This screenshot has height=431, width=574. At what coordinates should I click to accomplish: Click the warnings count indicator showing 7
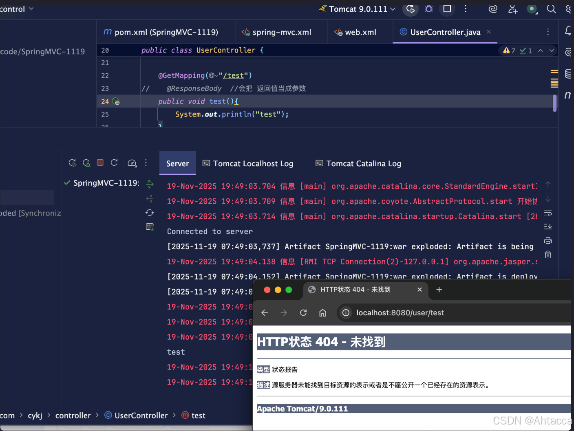click(509, 51)
